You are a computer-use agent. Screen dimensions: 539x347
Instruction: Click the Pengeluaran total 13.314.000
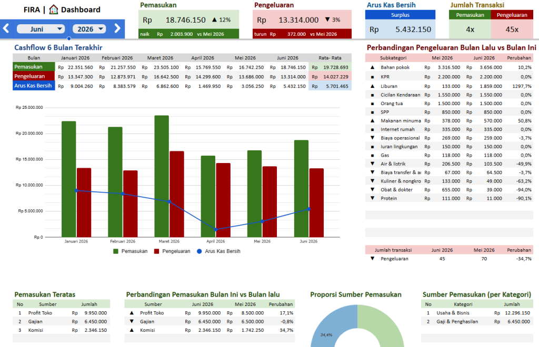click(298, 20)
